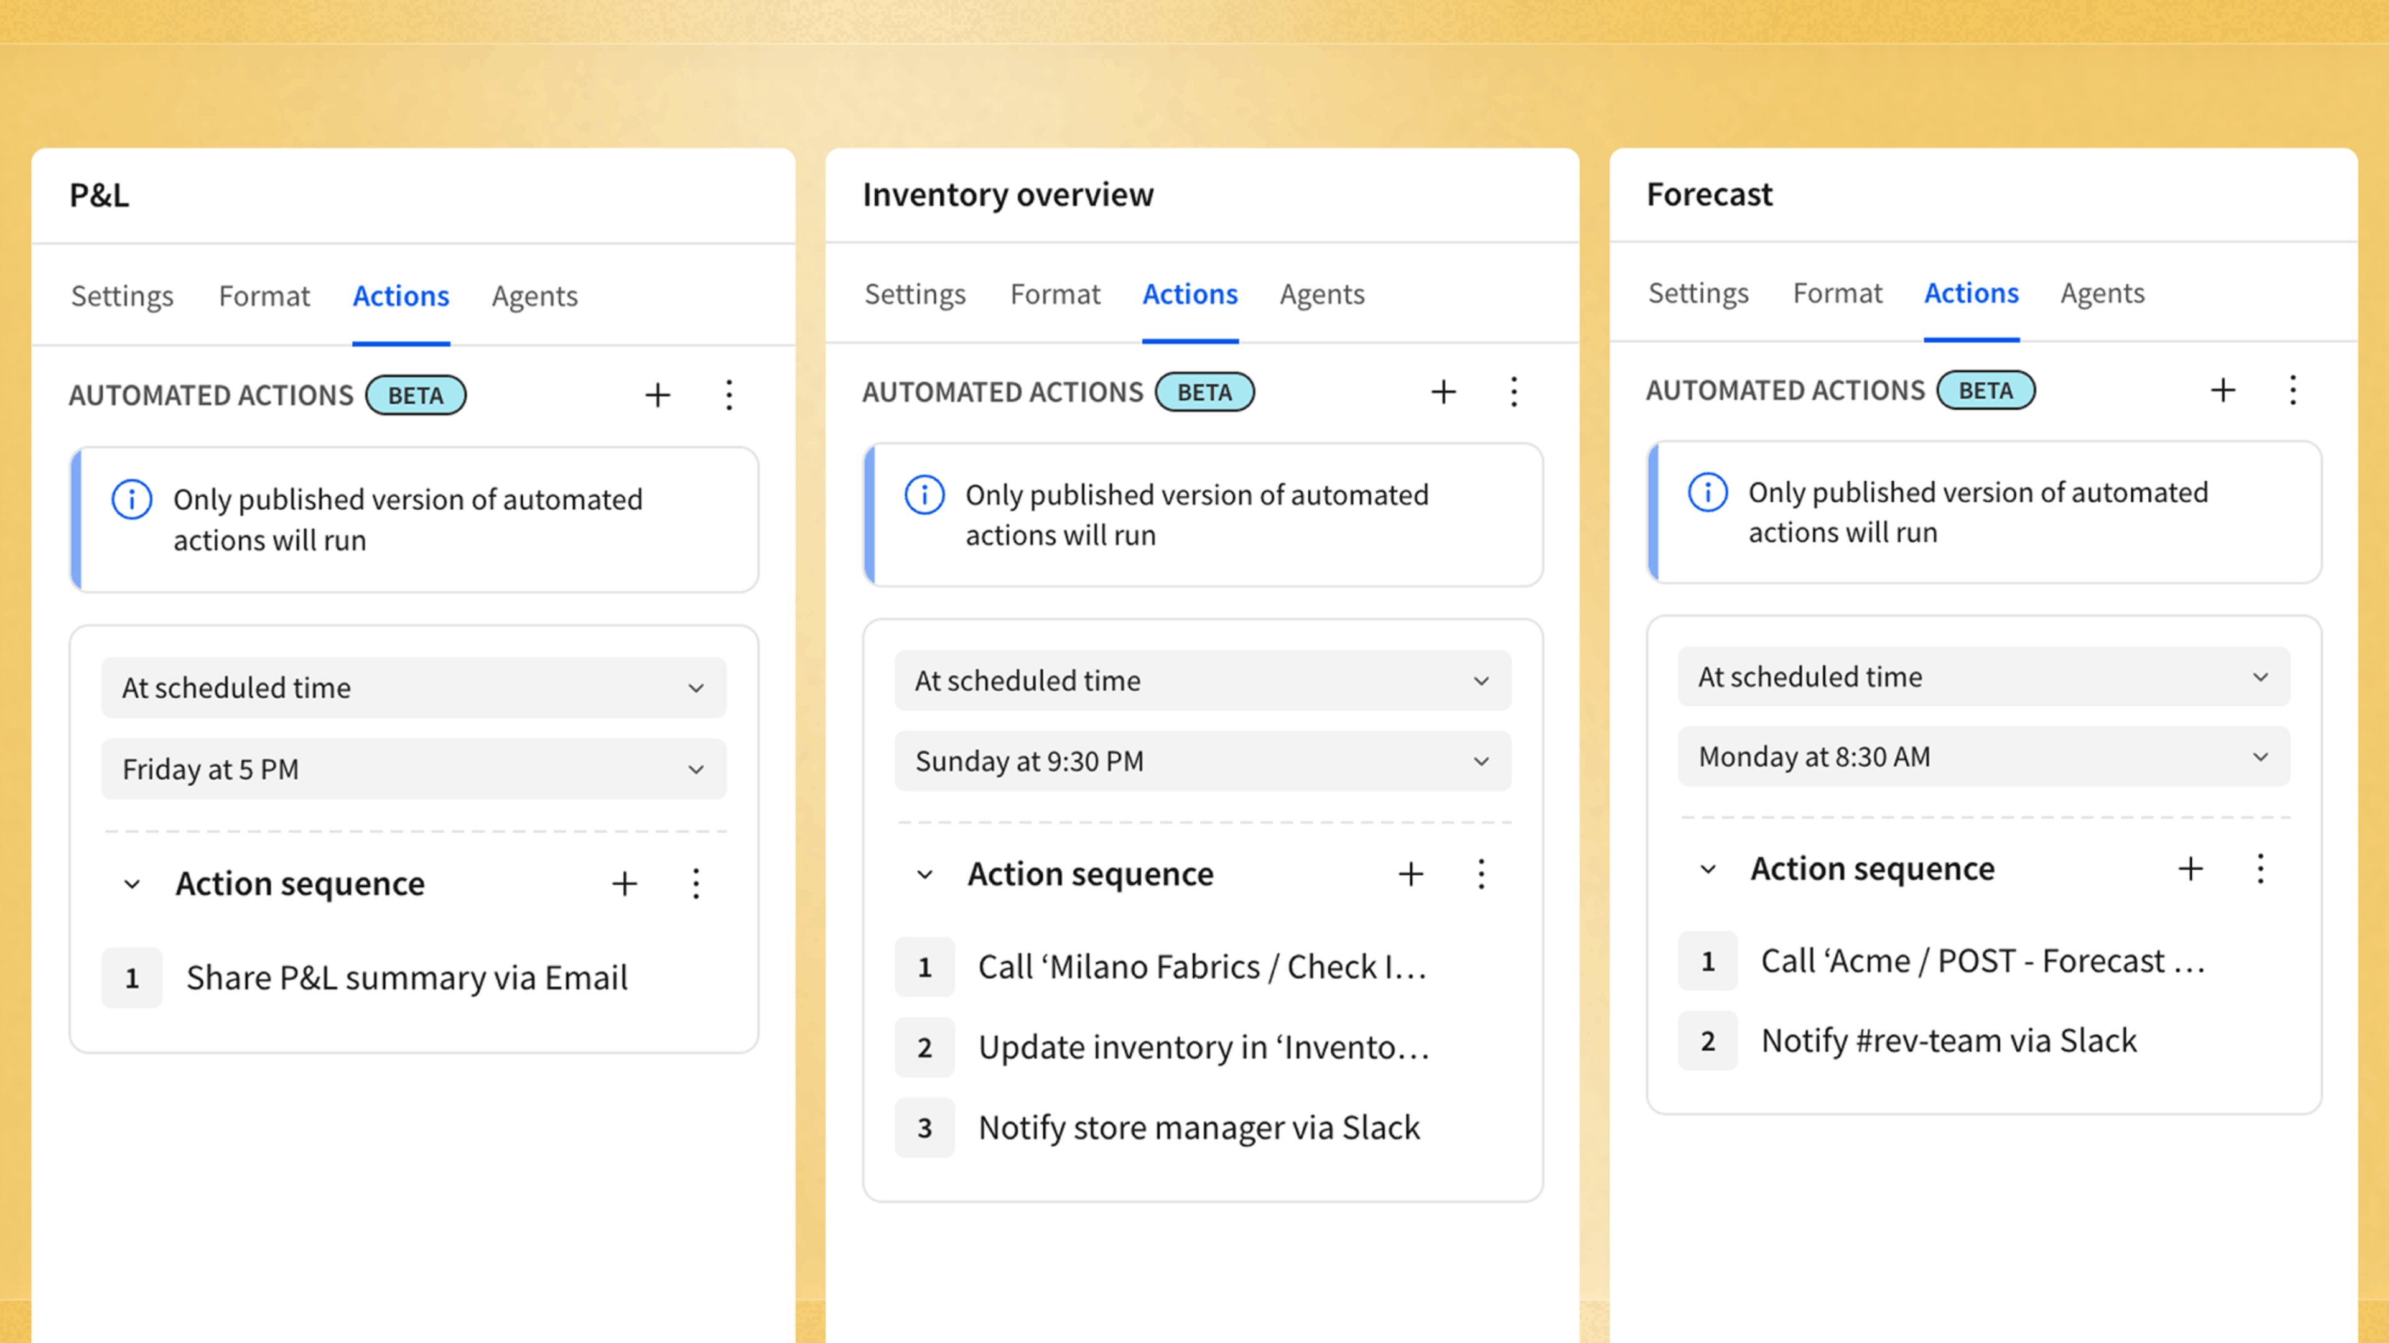
Task: Switch to Settings tab in Inventory overview
Action: [x=915, y=295]
